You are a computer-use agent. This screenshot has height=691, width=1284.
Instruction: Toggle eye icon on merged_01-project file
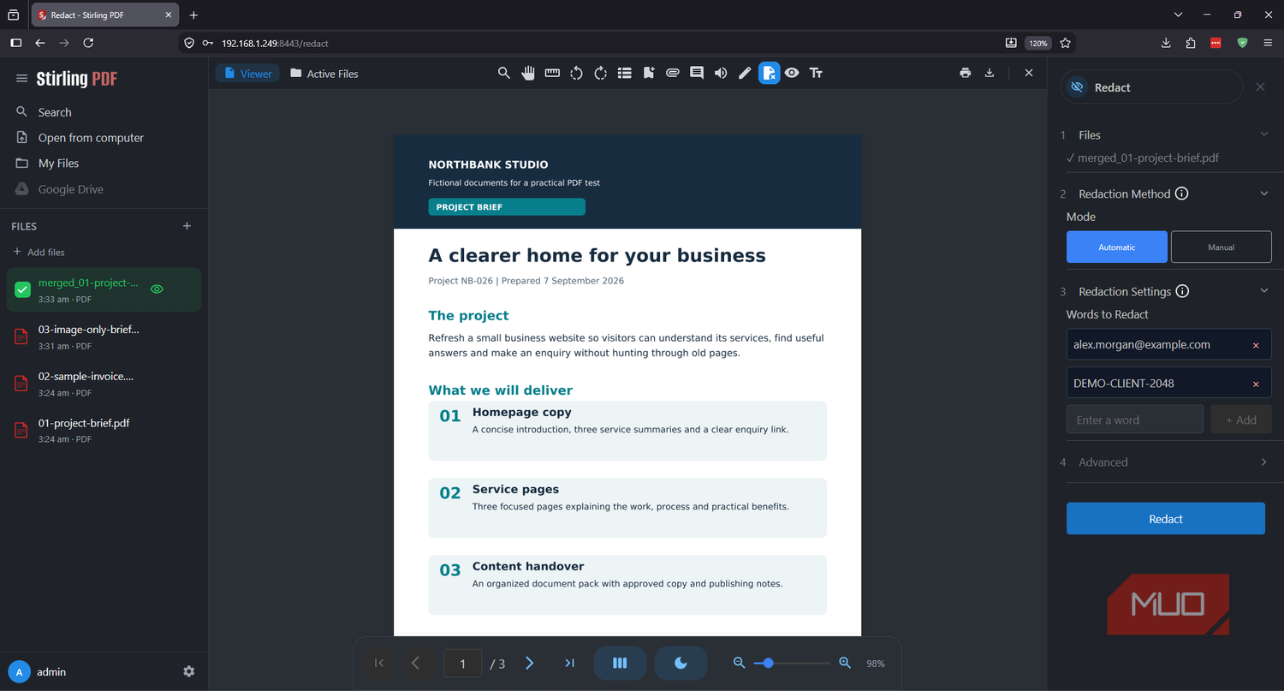pos(157,289)
